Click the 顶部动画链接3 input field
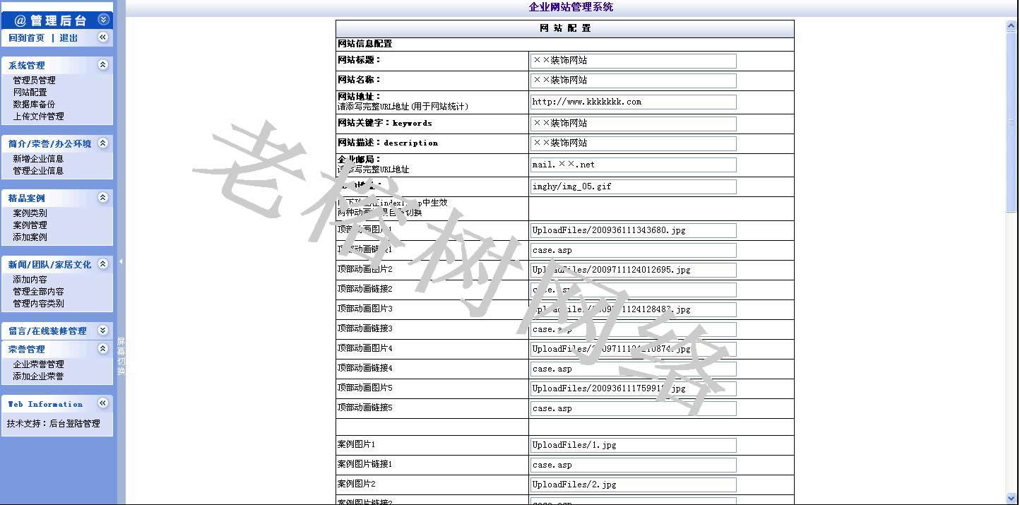 click(x=633, y=329)
